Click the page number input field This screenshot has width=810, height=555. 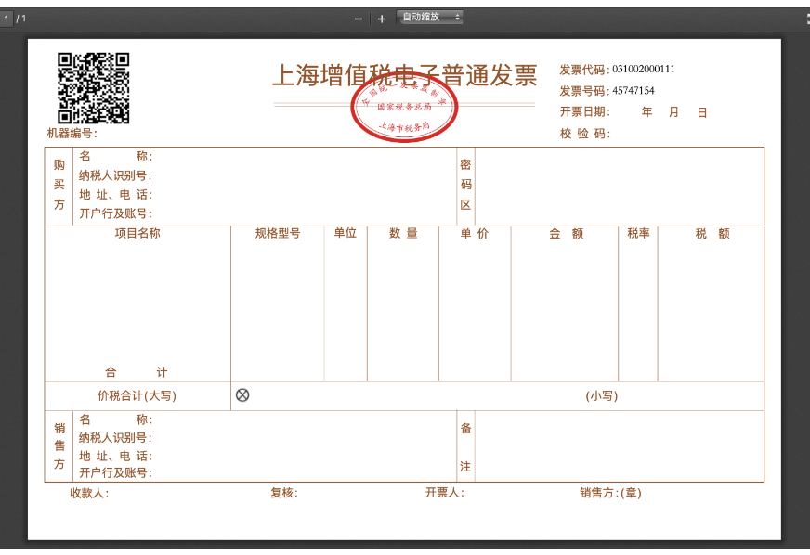[x=7, y=19]
